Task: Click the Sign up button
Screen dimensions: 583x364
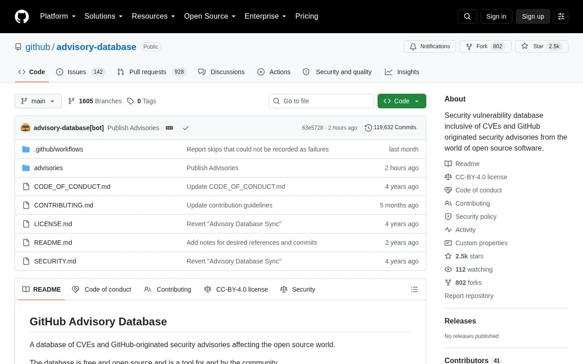Action: (533, 16)
